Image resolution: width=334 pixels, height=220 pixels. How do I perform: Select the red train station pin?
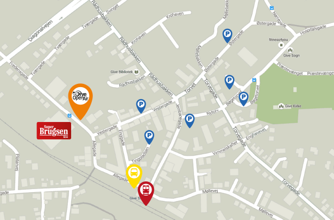pyautogui.click(x=146, y=193)
